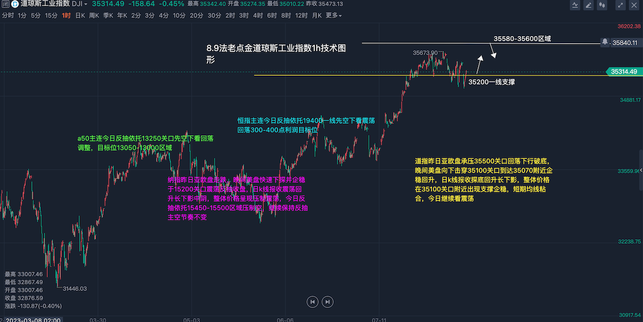Select the 月K monthly chart tab
This screenshot has width=643, height=322.
(316, 16)
